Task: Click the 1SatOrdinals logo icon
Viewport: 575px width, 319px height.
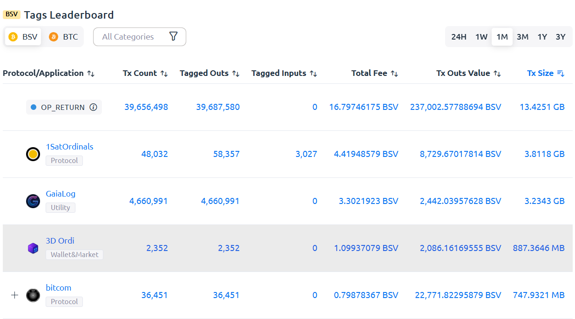Action: [x=33, y=154]
